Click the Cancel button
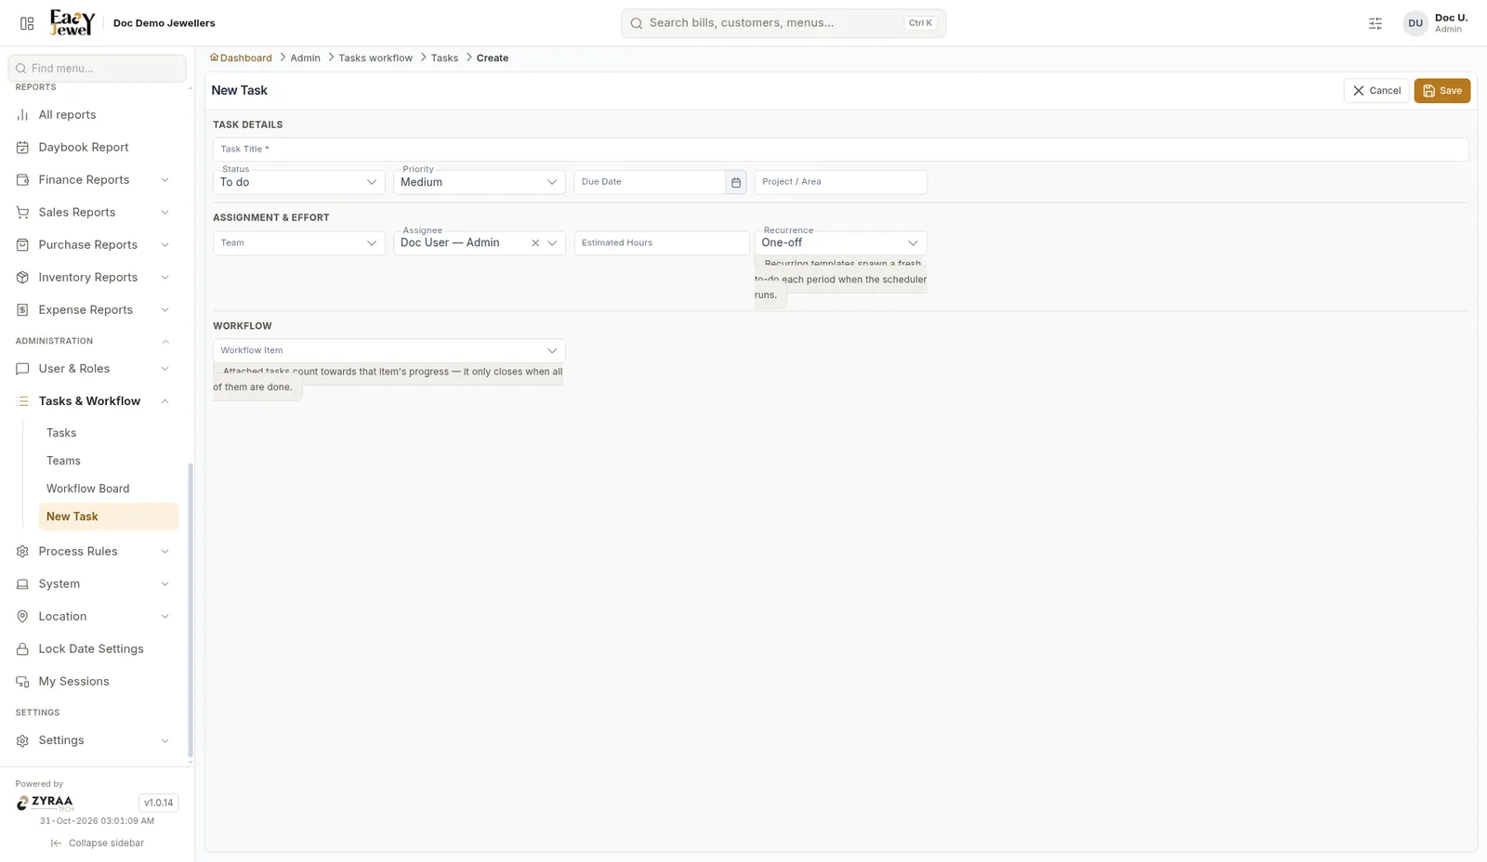The height and width of the screenshot is (862, 1487). [x=1376, y=91]
